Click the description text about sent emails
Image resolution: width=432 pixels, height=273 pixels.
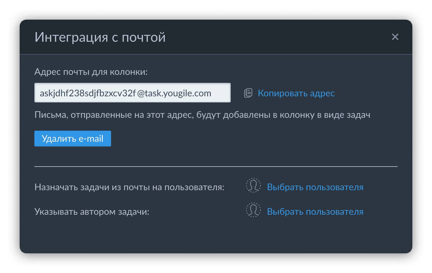(x=202, y=115)
